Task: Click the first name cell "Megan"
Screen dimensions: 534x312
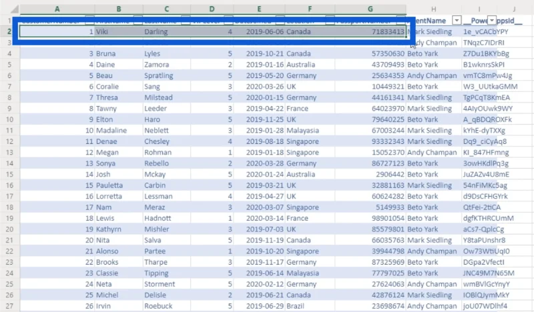Action: click(119, 153)
